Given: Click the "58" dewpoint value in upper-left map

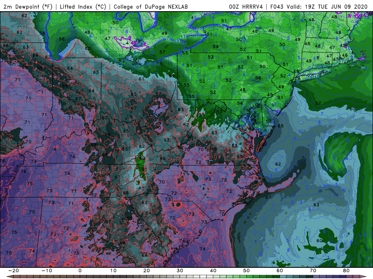Looking at the screenshot, I should [42, 33].
